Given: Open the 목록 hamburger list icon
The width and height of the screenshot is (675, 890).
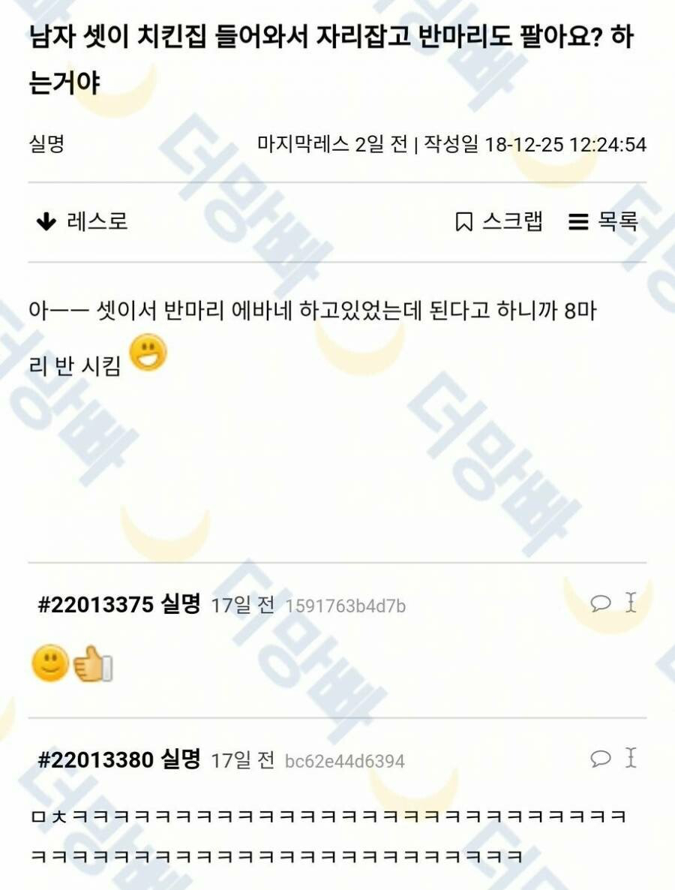Looking at the screenshot, I should 578,222.
